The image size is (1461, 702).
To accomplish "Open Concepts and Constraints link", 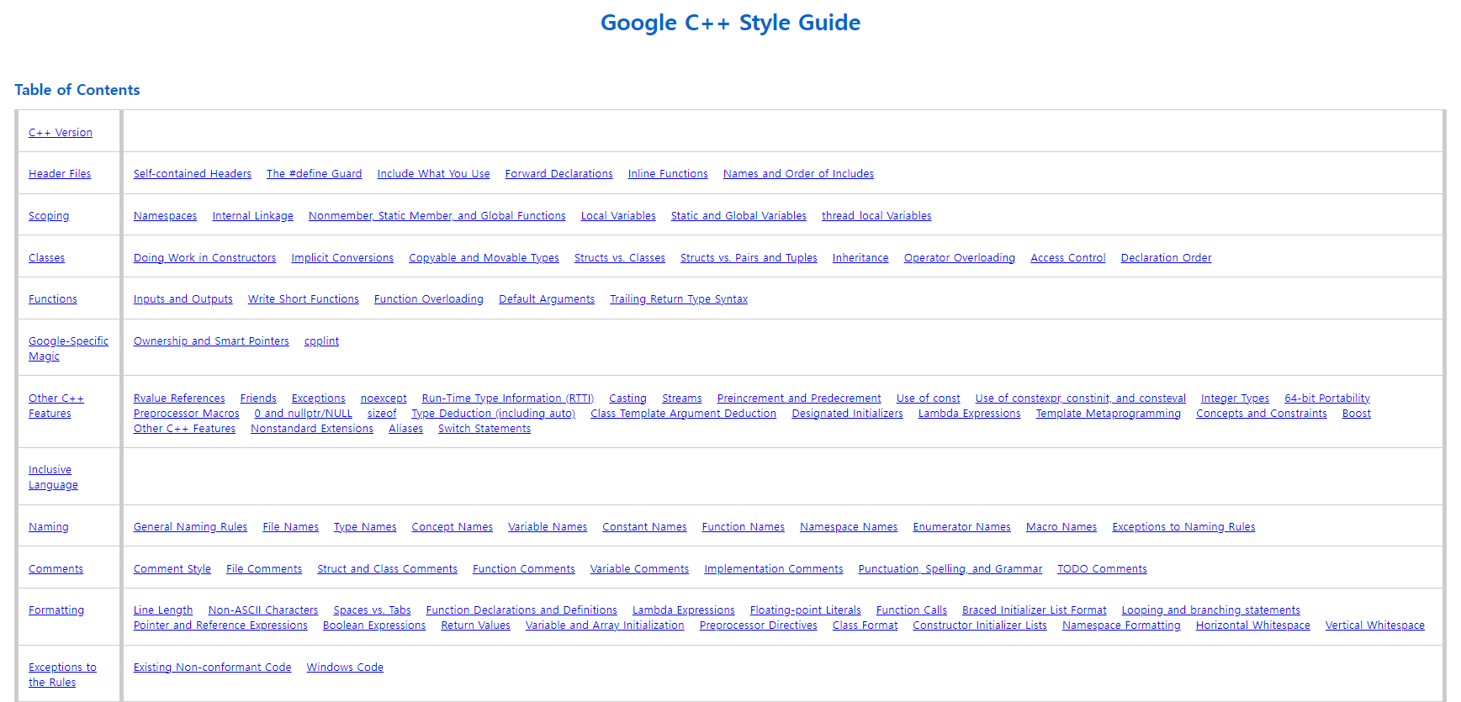I will coord(1262,414).
